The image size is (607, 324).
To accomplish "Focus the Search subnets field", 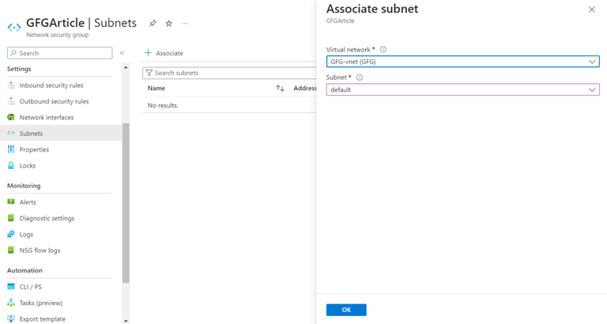I will (229, 73).
